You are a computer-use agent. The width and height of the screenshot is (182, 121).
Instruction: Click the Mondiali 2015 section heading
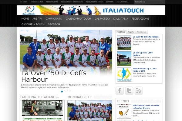(x=79, y=97)
